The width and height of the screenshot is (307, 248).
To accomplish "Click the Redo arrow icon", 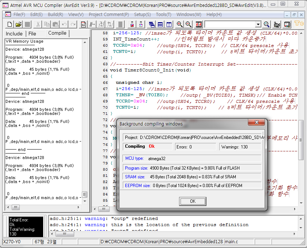I will [x=73, y=24].
